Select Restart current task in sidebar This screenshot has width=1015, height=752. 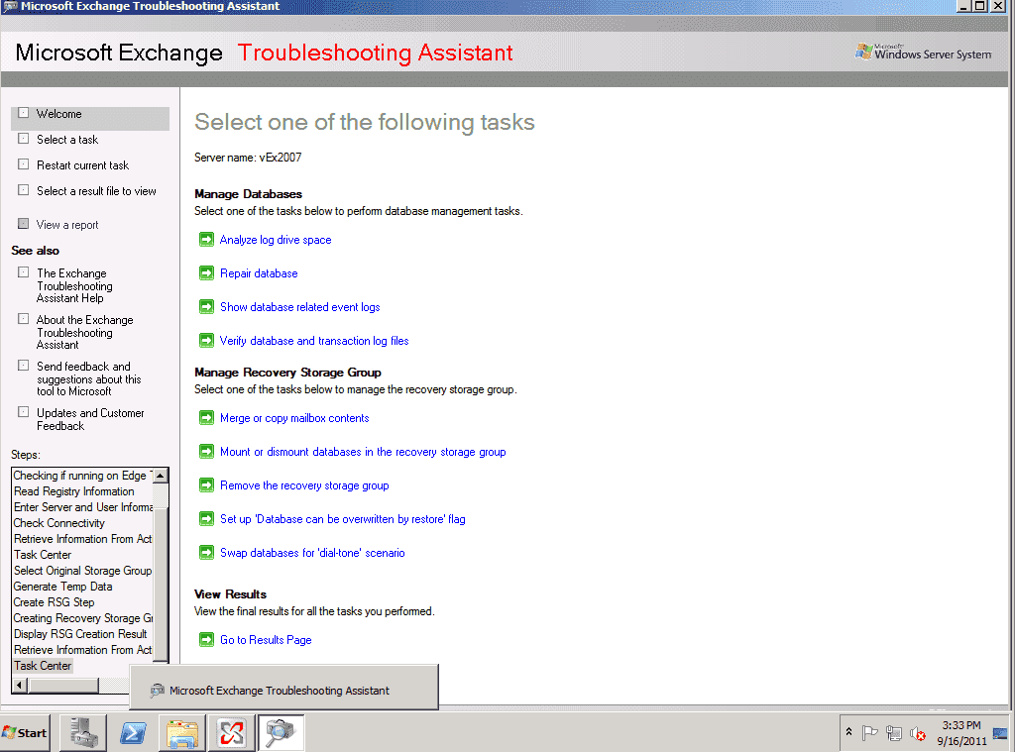click(82, 165)
